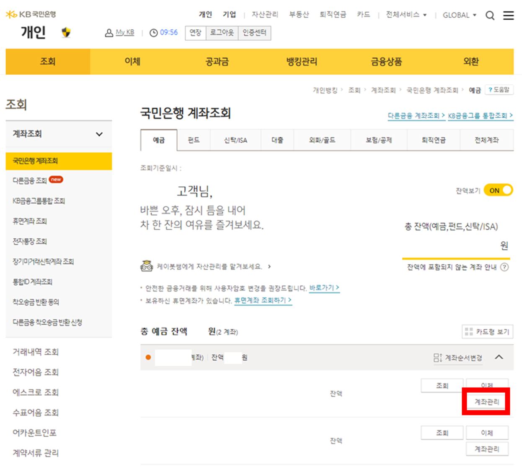Open the 뱅킹관리 main menu
Viewport: 522px width, 472px height.
302,62
